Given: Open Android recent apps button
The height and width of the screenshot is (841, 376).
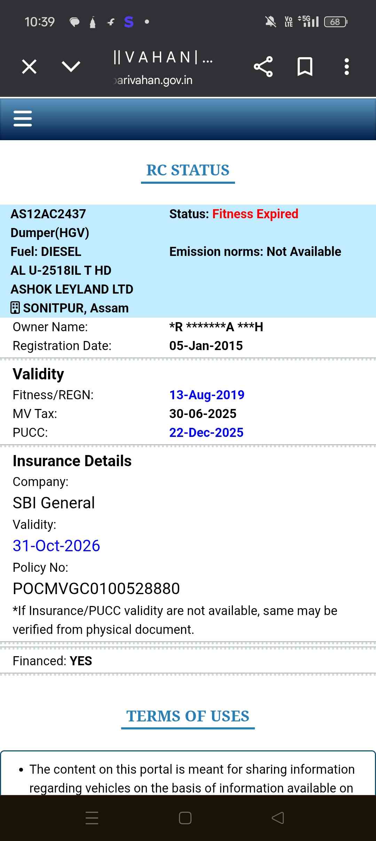Looking at the screenshot, I should pyautogui.click(x=92, y=818).
